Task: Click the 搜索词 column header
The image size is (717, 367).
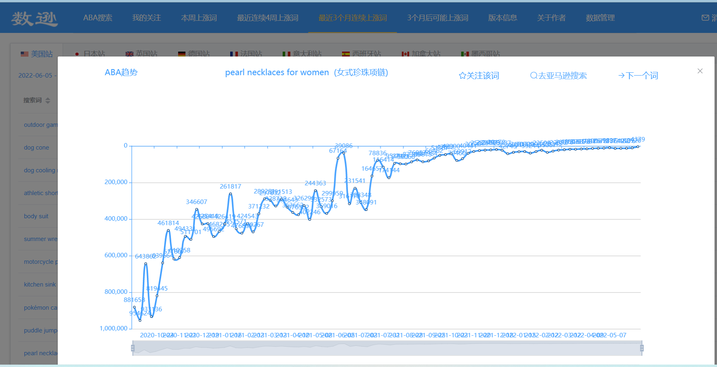Action: [33, 100]
